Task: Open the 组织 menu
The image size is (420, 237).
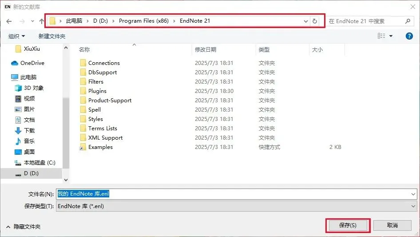Action: [16, 36]
